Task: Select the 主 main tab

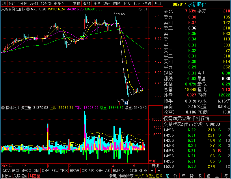Action: 217,176
